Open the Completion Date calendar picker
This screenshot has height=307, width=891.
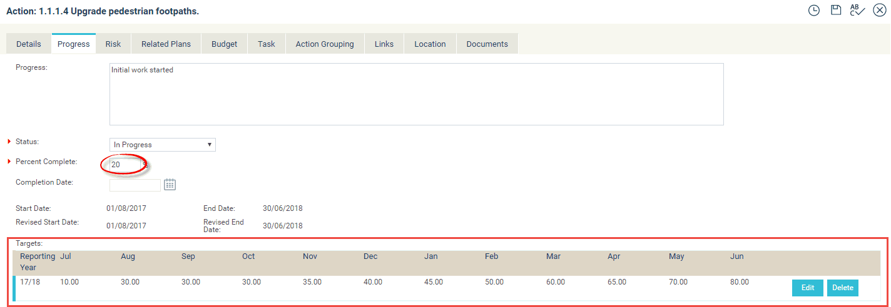point(170,184)
